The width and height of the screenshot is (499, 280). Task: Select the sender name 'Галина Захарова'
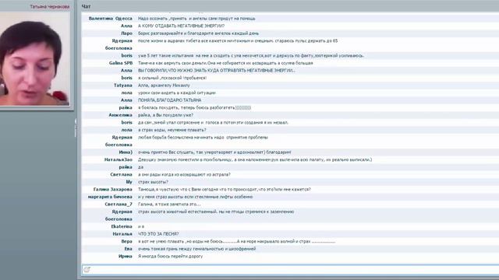tap(112, 189)
